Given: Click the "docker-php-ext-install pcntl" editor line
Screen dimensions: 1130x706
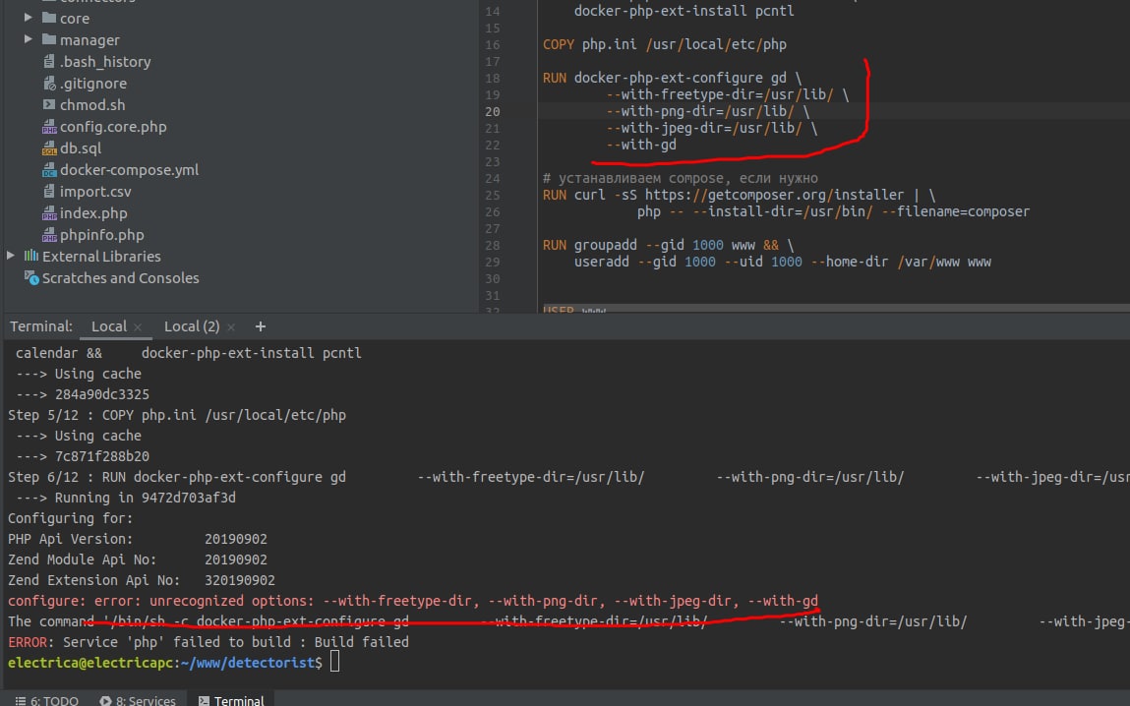Looking at the screenshot, I should (x=684, y=11).
